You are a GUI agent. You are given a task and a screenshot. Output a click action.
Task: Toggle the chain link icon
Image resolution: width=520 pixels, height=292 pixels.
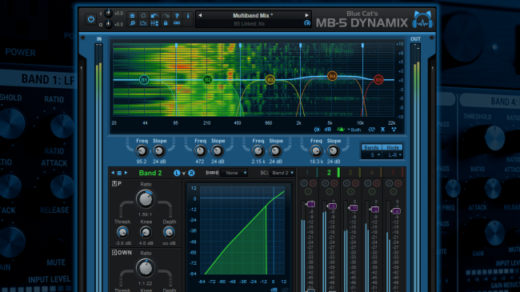(x=177, y=23)
